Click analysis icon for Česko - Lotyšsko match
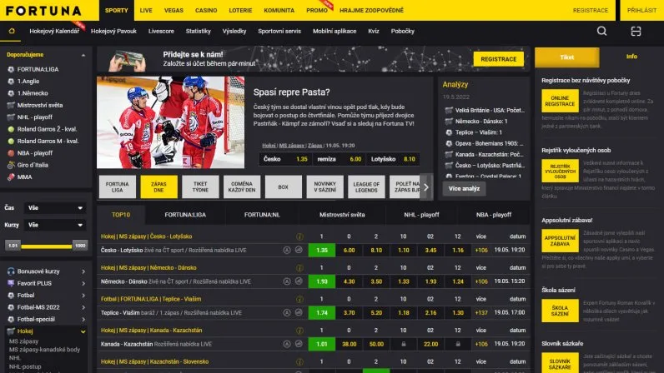 click(x=288, y=249)
